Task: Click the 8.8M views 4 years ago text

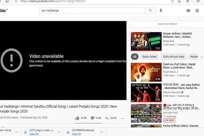Action: coord(176,96)
